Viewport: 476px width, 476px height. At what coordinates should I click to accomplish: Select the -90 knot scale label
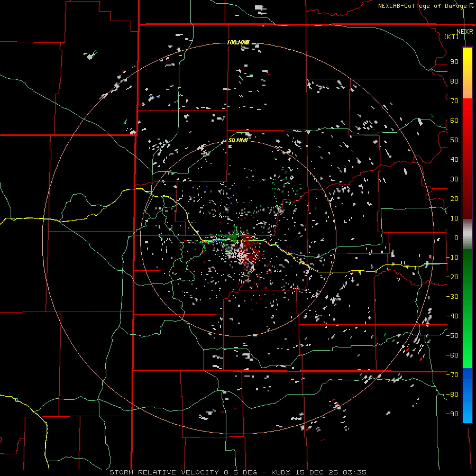coord(452,414)
